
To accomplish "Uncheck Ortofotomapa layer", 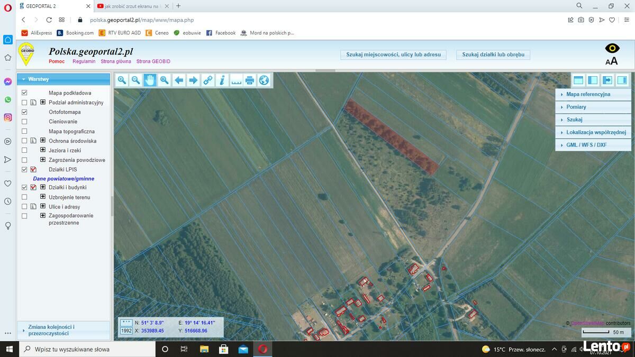I will click(x=24, y=112).
